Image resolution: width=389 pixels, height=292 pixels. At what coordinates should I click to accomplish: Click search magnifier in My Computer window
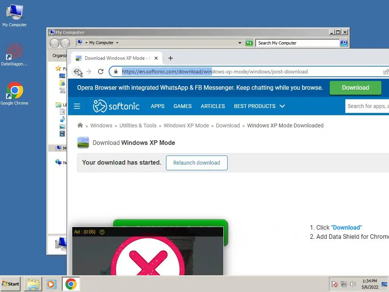[x=344, y=43]
